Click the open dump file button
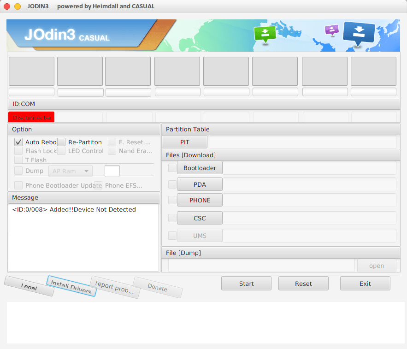The height and width of the screenshot is (349, 407). 377,266
